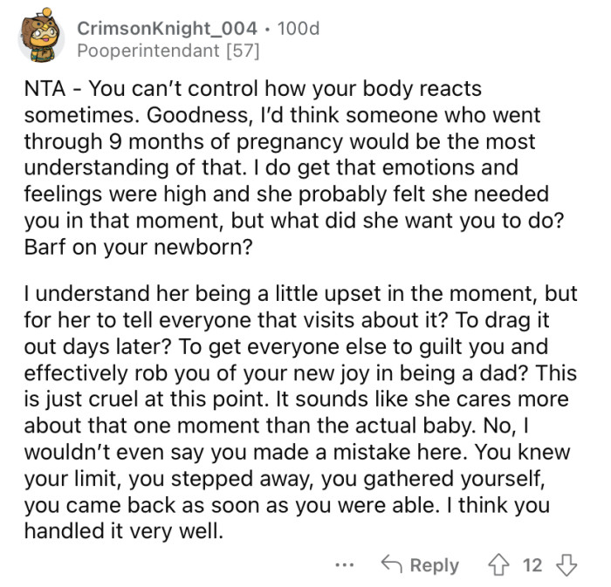Click the Reply button label

click(434, 565)
